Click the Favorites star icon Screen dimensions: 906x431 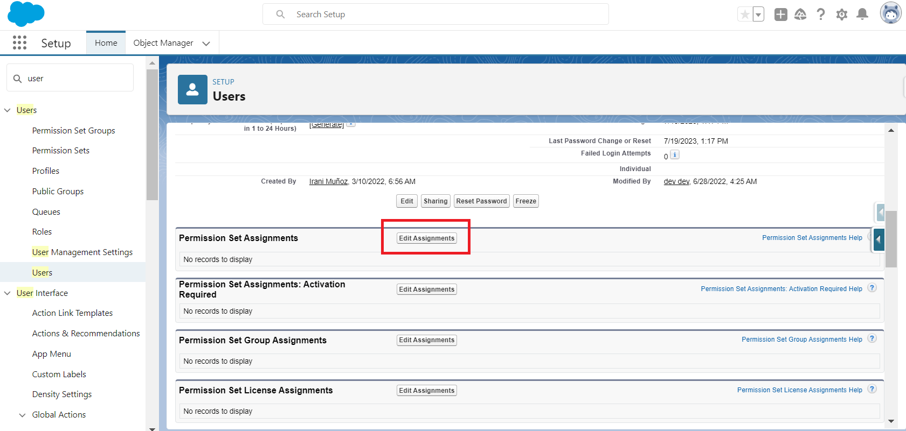[x=745, y=15]
